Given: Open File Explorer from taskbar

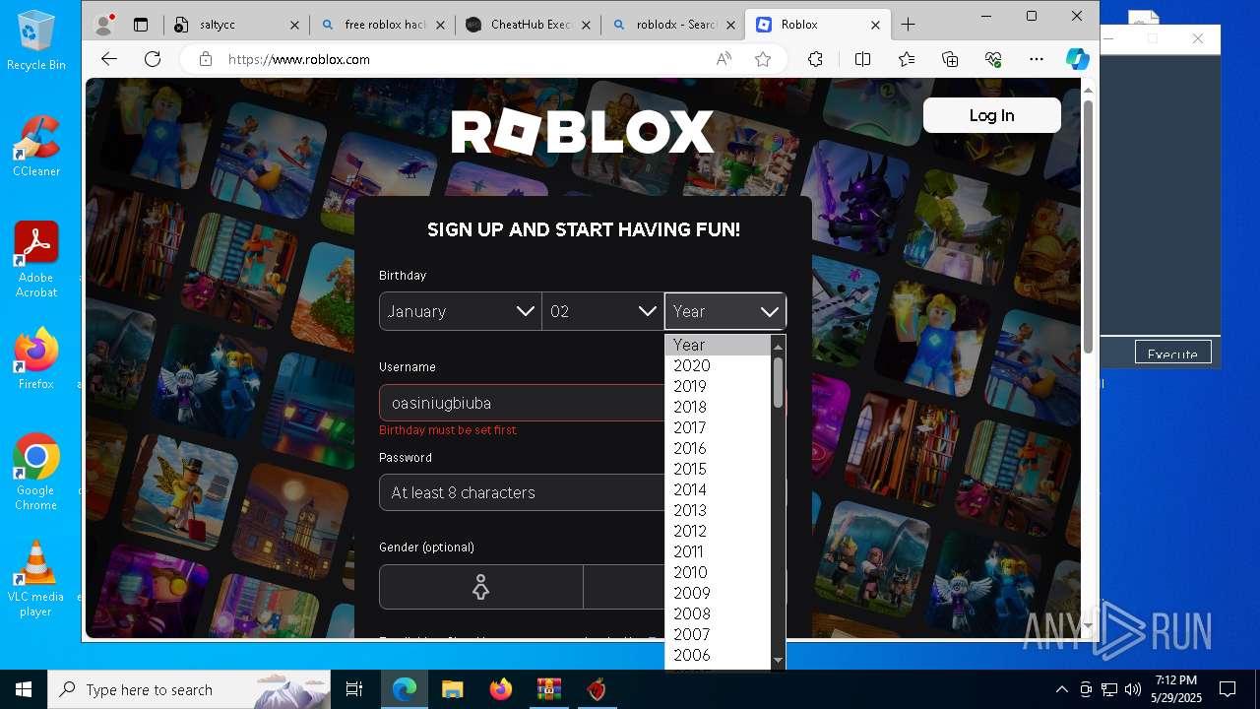Looking at the screenshot, I should click(452, 689).
